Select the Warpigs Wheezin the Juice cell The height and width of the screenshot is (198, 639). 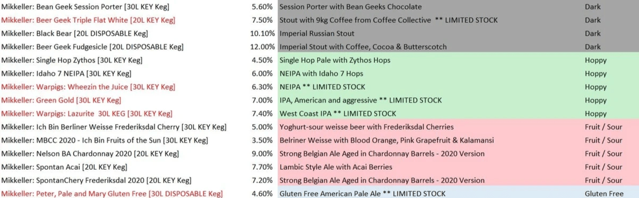point(88,87)
